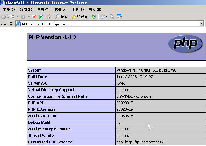This screenshot has height=146, width=206.
Task: Click the 搜索 search toolbar label
Action: coord(64,17)
